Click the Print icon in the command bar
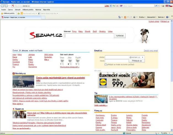This screenshot has height=135, width=173. (x=134, y=17)
